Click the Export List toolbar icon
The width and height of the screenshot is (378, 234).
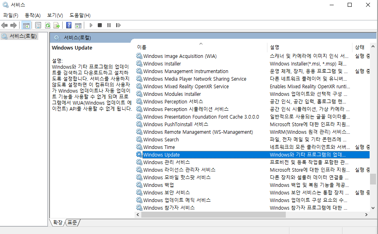click(x=56, y=25)
